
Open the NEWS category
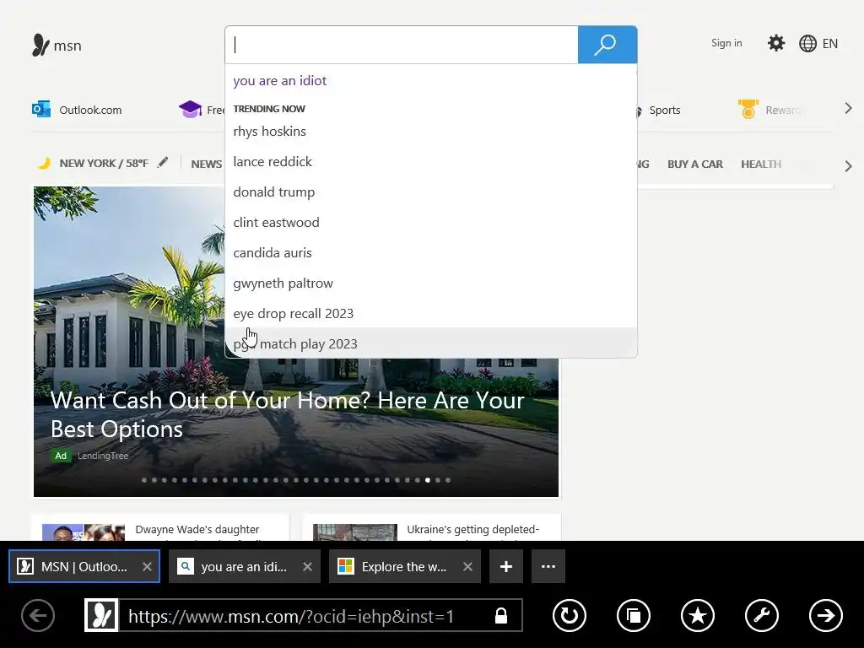[207, 164]
